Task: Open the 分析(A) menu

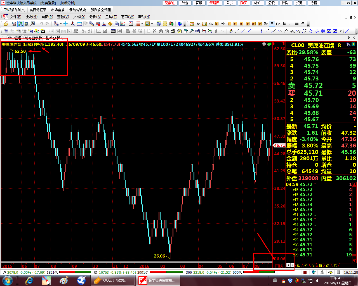Action: (x=95, y=17)
